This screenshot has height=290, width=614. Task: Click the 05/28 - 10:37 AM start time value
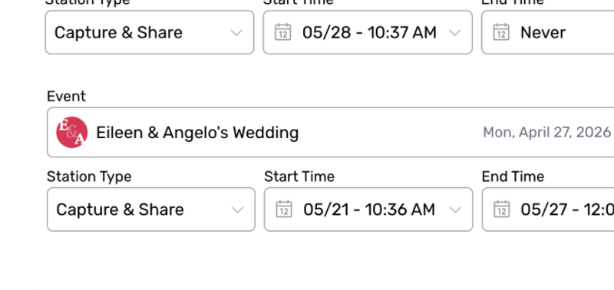369,32
